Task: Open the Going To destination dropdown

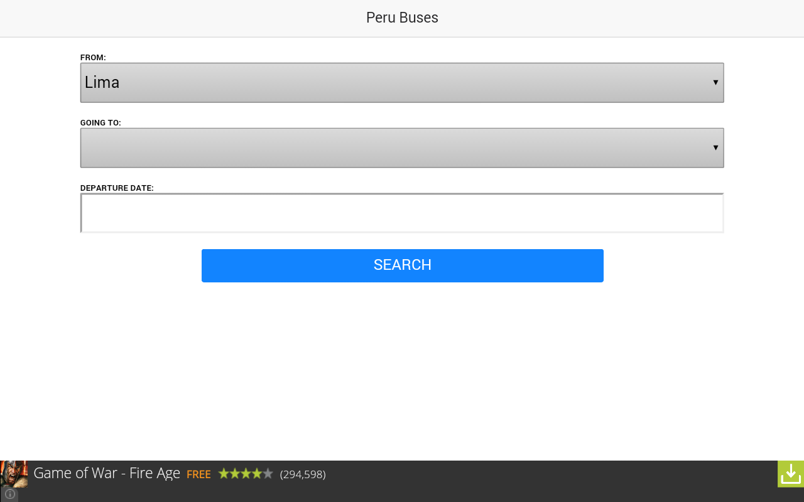Action: [x=402, y=147]
